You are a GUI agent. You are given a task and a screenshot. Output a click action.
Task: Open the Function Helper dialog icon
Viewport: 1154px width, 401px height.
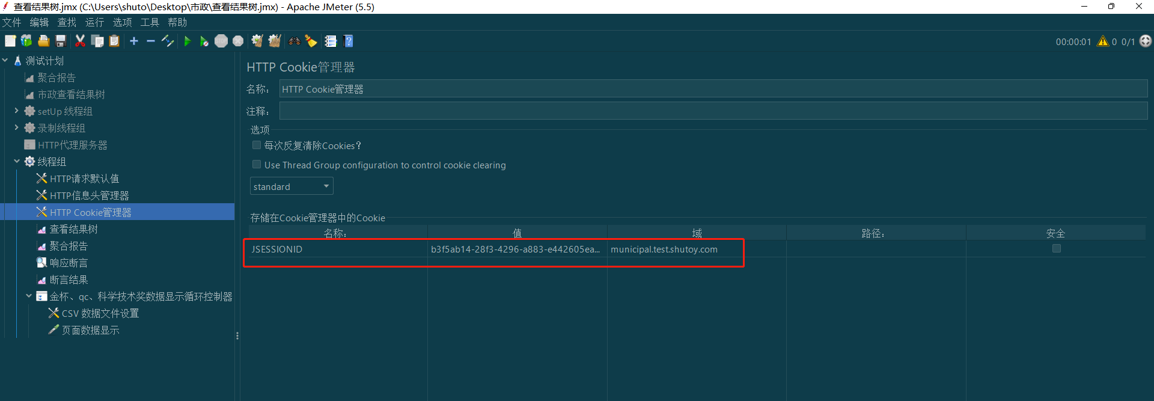pos(331,41)
